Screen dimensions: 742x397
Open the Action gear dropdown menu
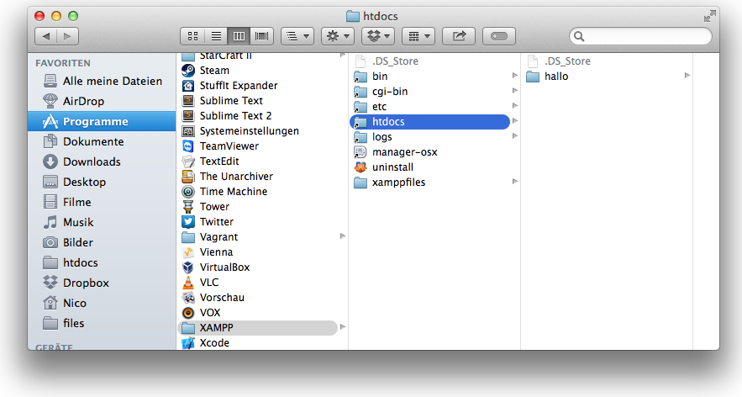pyautogui.click(x=337, y=36)
